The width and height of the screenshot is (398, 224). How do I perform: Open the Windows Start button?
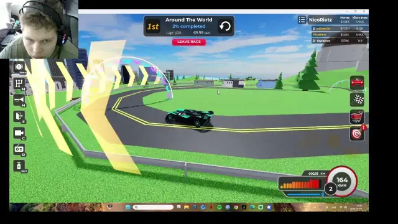(x=128, y=207)
